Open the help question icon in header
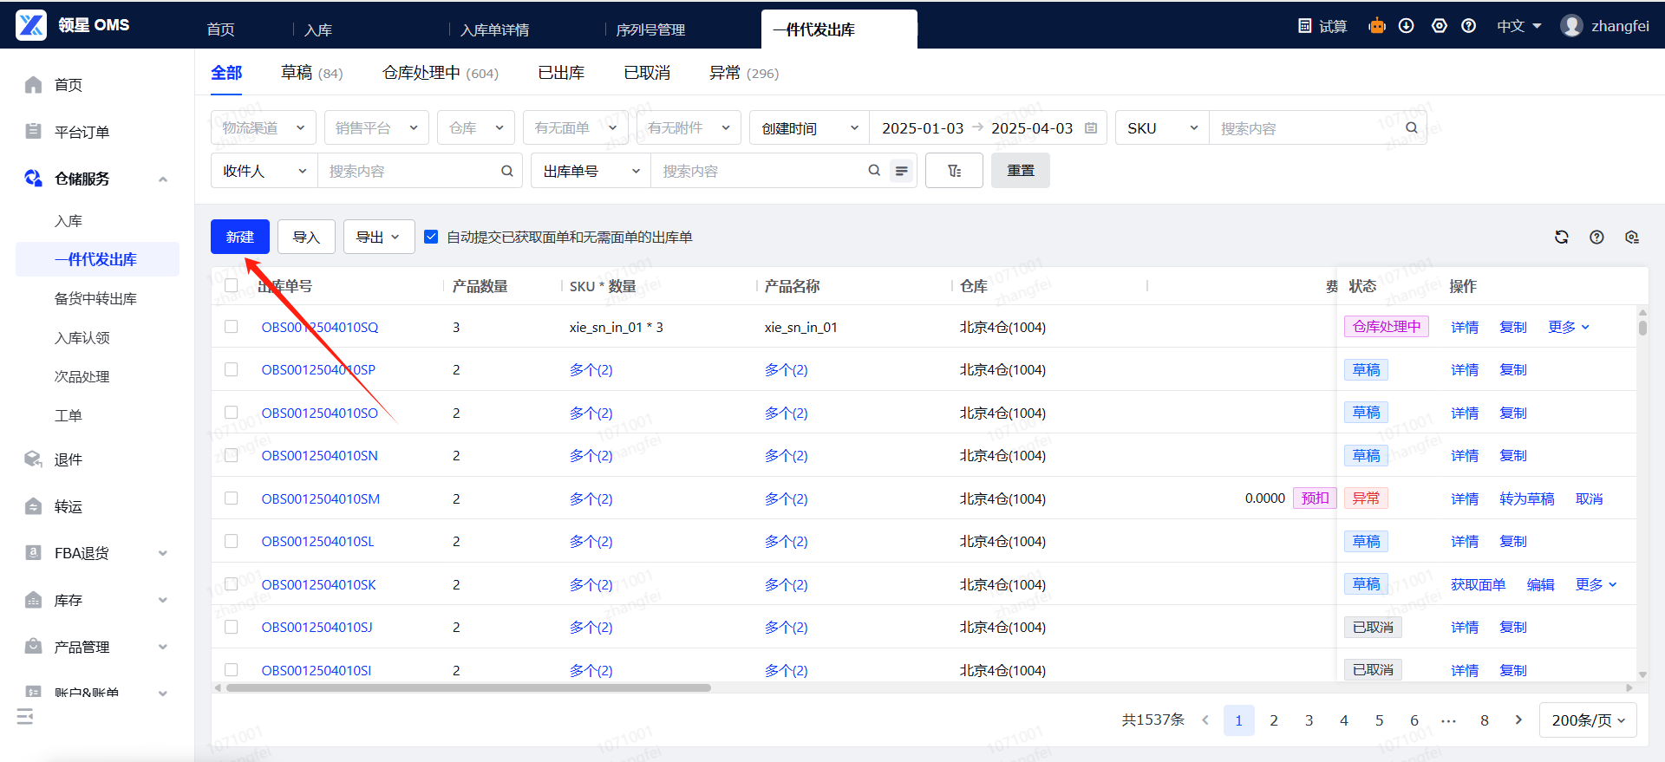The width and height of the screenshot is (1665, 762). point(1469,26)
